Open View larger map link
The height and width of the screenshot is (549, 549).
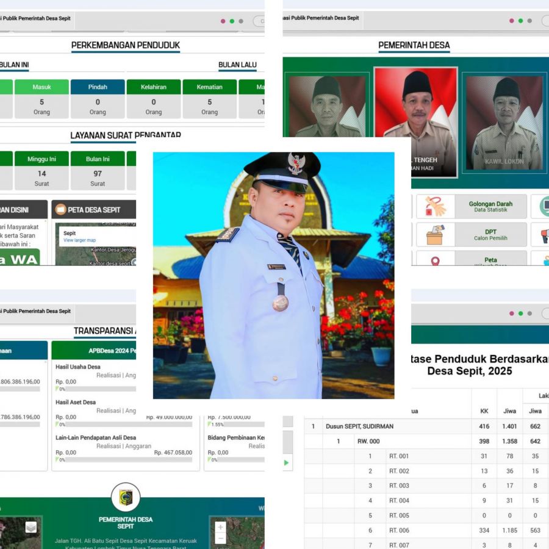click(x=79, y=240)
